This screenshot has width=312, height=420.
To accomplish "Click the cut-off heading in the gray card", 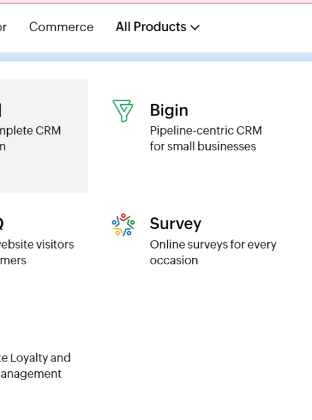I will tap(1, 110).
